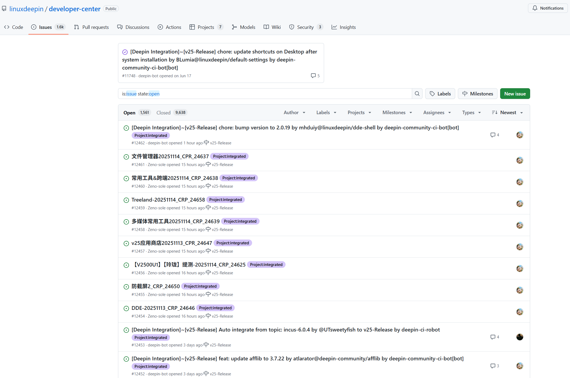This screenshot has width=570, height=378.
Task: Open the Actions tab
Action: pyautogui.click(x=169, y=27)
